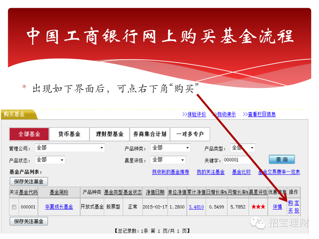The image size is (319, 239).
Task: Switch to the 货币基金 tab
Action: [x=69, y=134]
